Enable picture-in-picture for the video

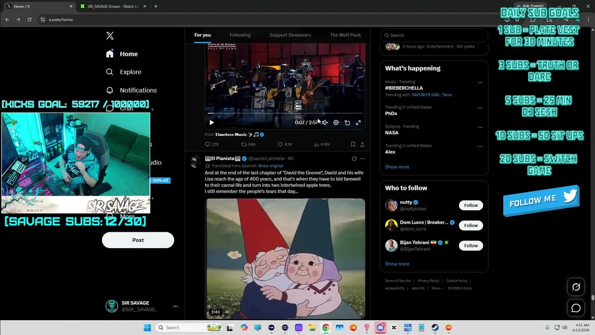347,123
